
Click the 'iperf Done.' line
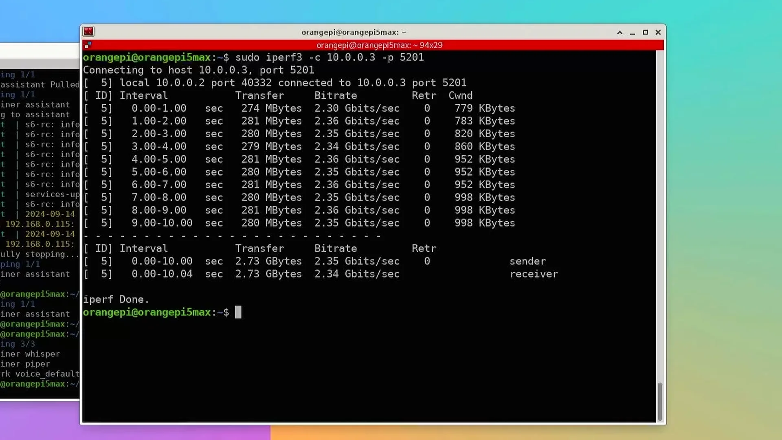pos(116,300)
